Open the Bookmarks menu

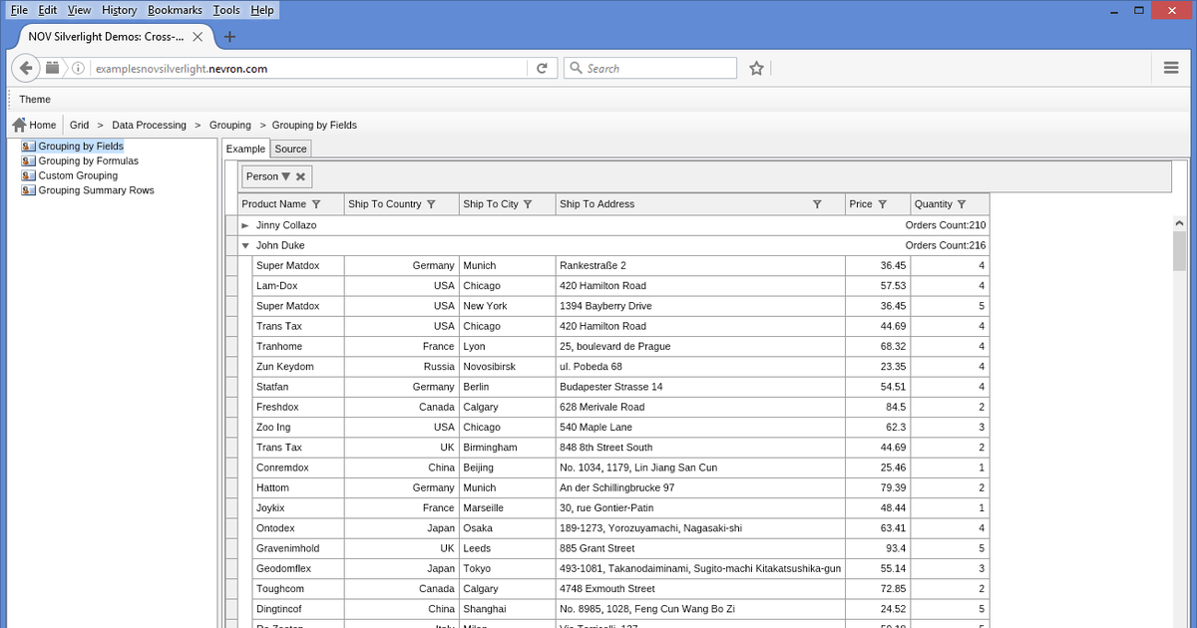175,10
